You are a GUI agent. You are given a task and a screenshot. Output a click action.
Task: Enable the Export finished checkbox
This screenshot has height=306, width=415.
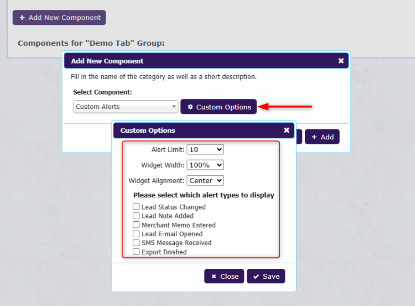pyautogui.click(x=136, y=252)
